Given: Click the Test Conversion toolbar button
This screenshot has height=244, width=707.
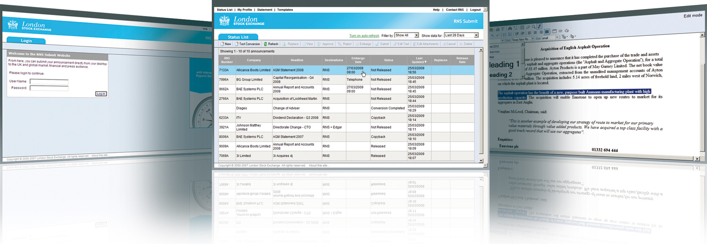Looking at the screenshot, I should tap(248, 44).
